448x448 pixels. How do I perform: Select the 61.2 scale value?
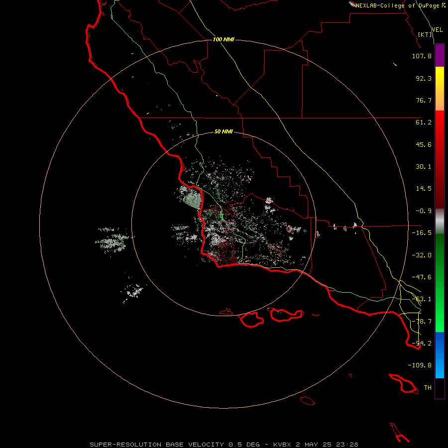point(424,122)
